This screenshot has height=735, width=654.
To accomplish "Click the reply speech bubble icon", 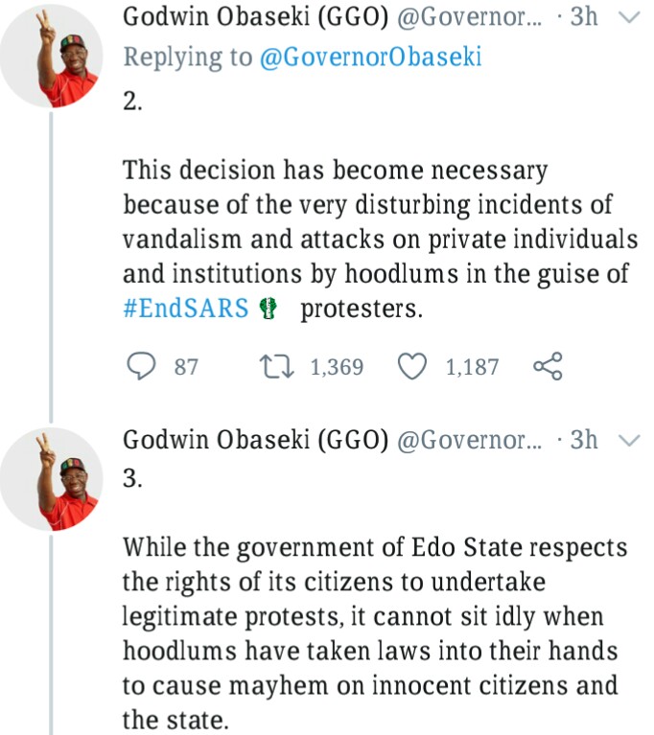I will coord(140,366).
